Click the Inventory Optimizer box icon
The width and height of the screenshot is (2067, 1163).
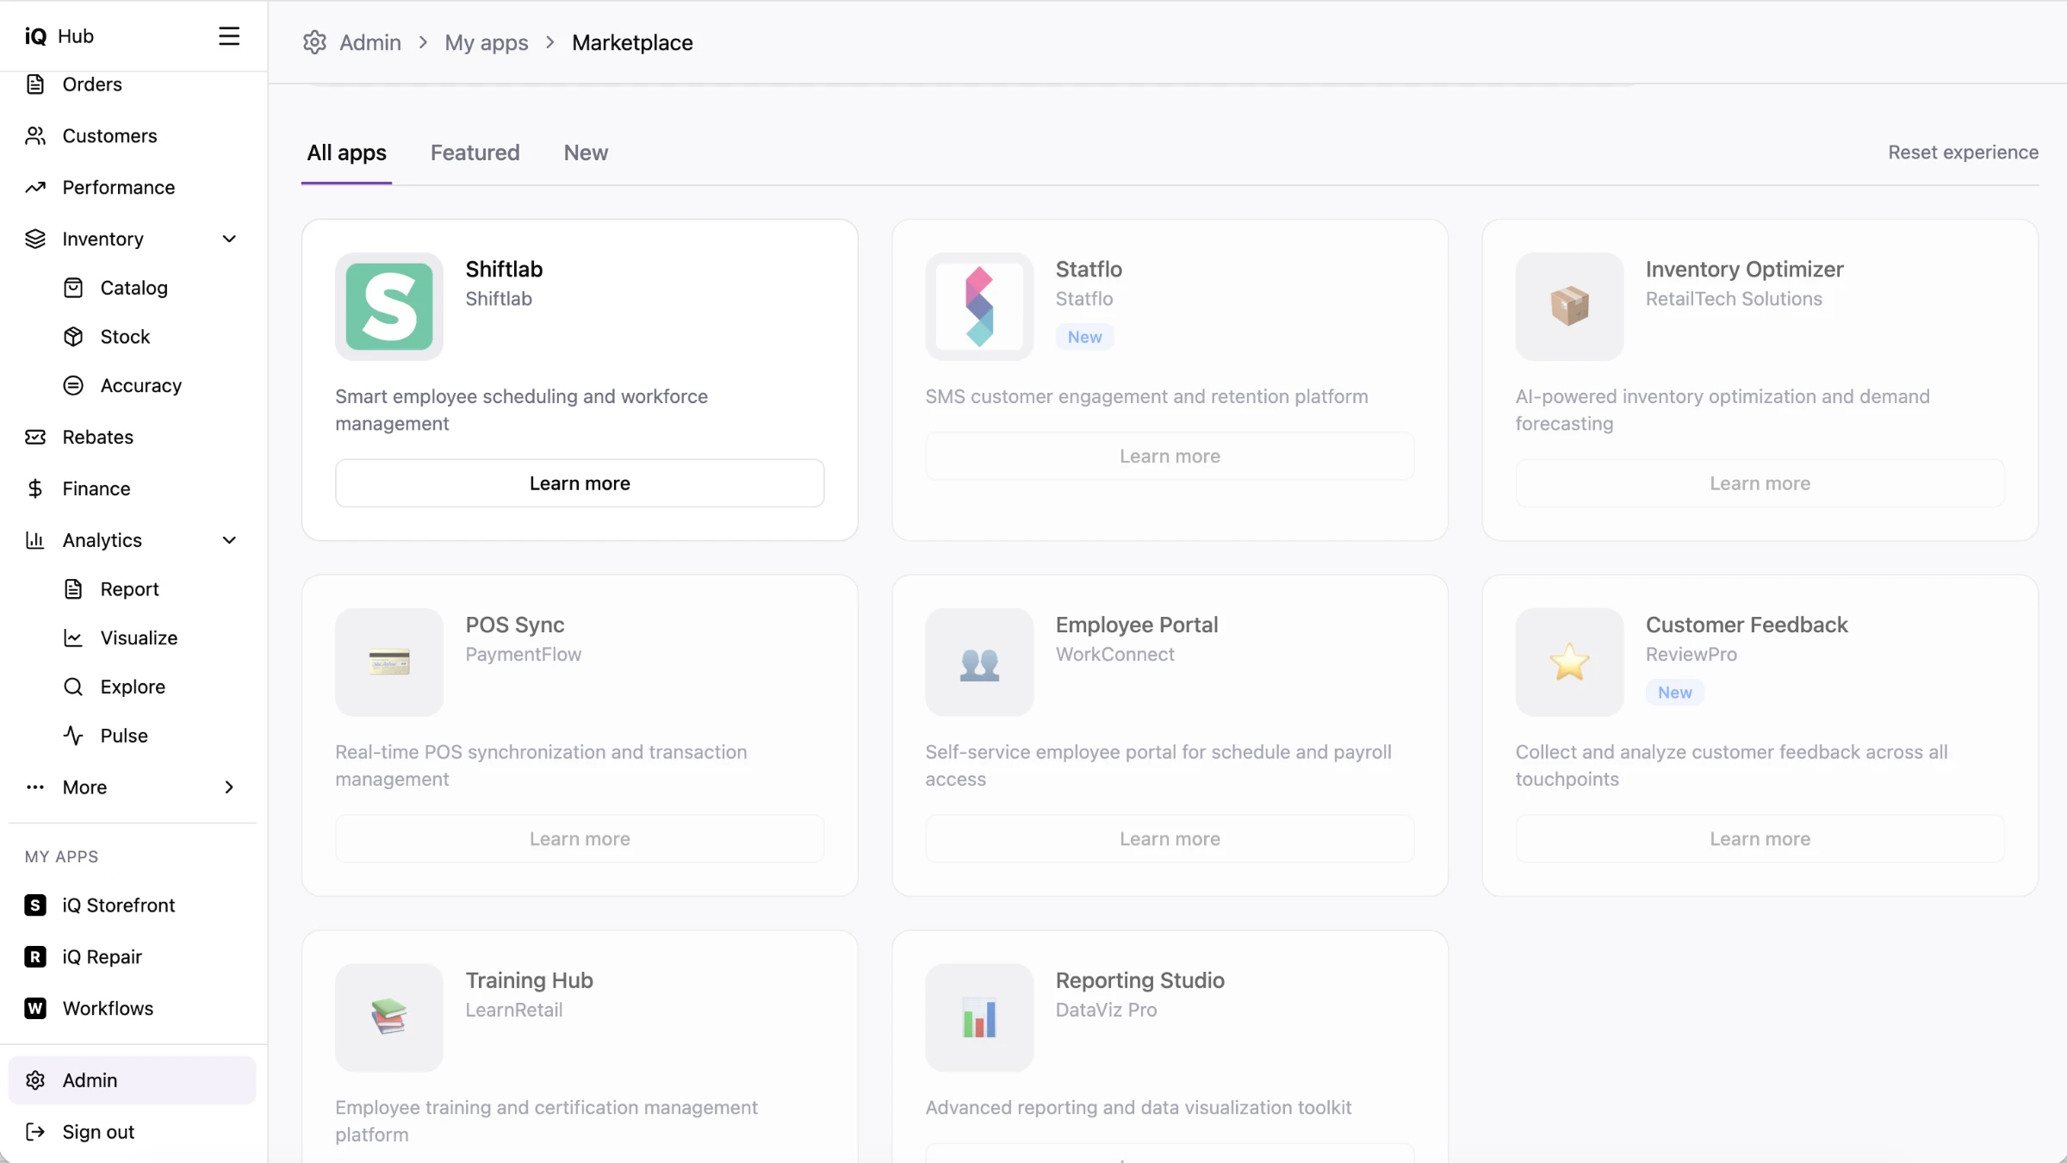click(x=1569, y=307)
